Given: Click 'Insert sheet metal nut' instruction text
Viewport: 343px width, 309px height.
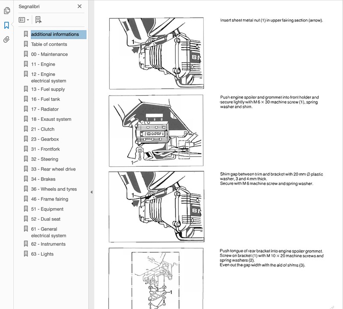Looking at the screenshot, I should (x=271, y=20).
